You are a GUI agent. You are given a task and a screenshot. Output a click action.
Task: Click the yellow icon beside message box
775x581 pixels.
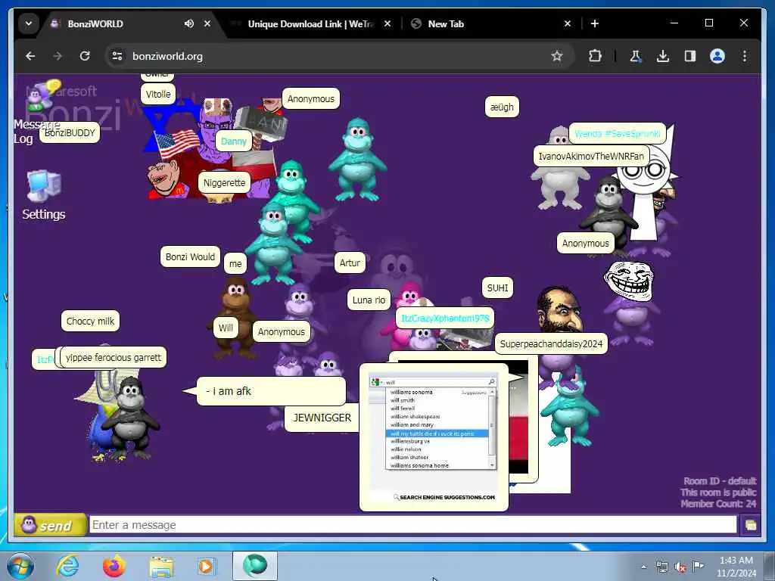click(x=750, y=525)
